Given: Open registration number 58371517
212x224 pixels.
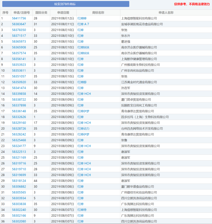Looking at the screenshot, I should pos(19,36).
